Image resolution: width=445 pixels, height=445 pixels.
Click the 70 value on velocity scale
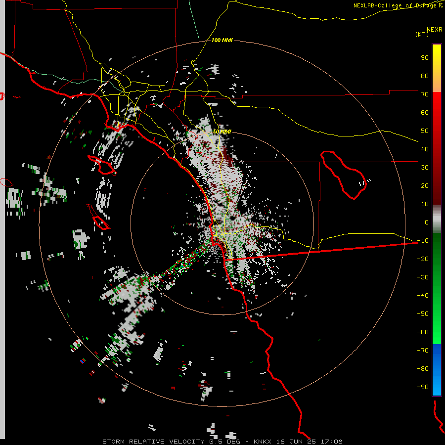pos(425,94)
